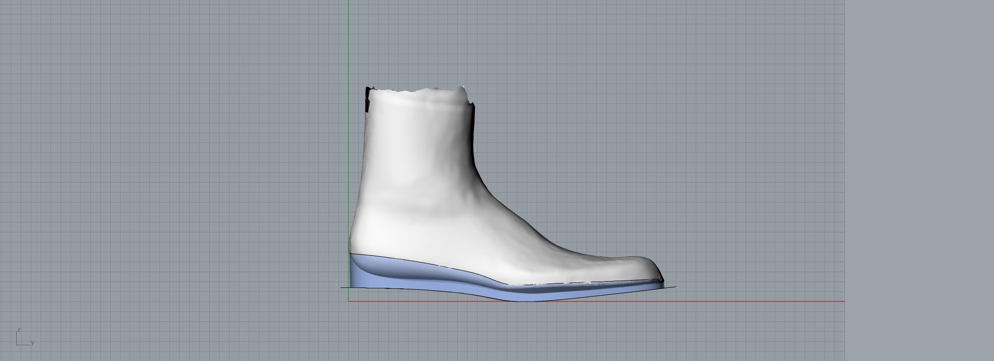Click the black patch at ankle's upper-left corner
This screenshot has width=994, height=361.
[367, 99]
